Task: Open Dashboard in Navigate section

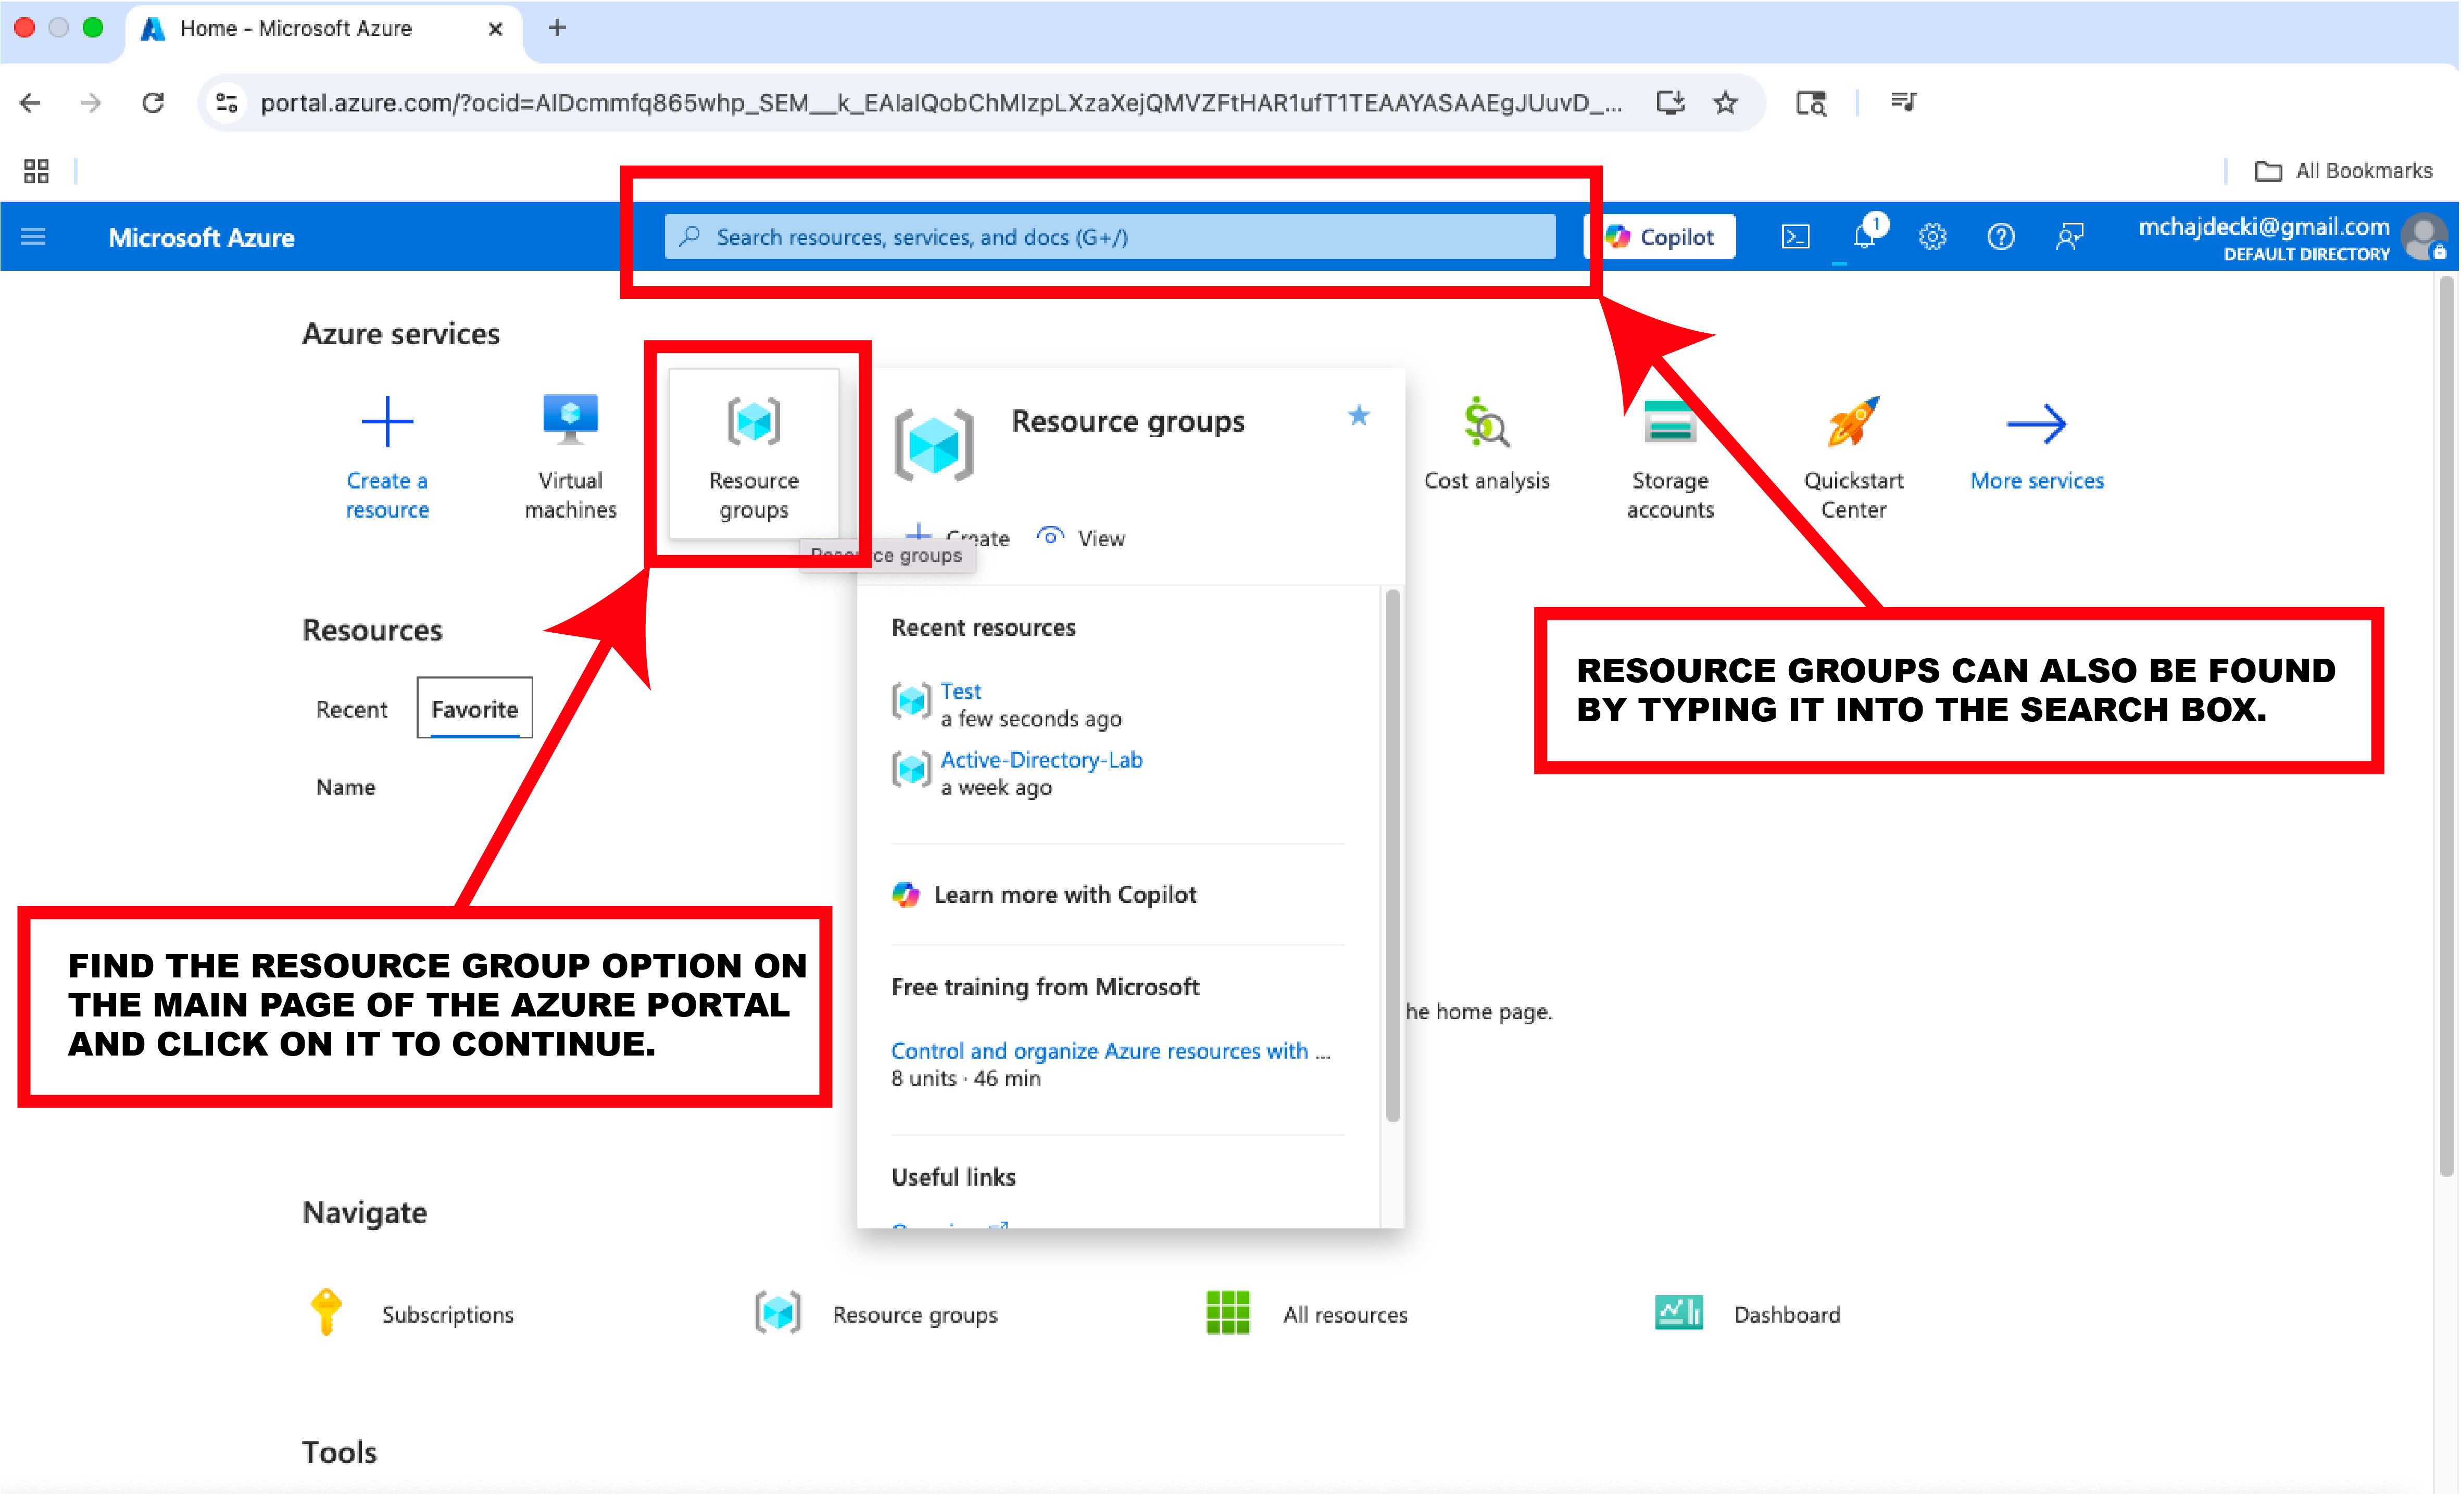Action: 1787,1314
